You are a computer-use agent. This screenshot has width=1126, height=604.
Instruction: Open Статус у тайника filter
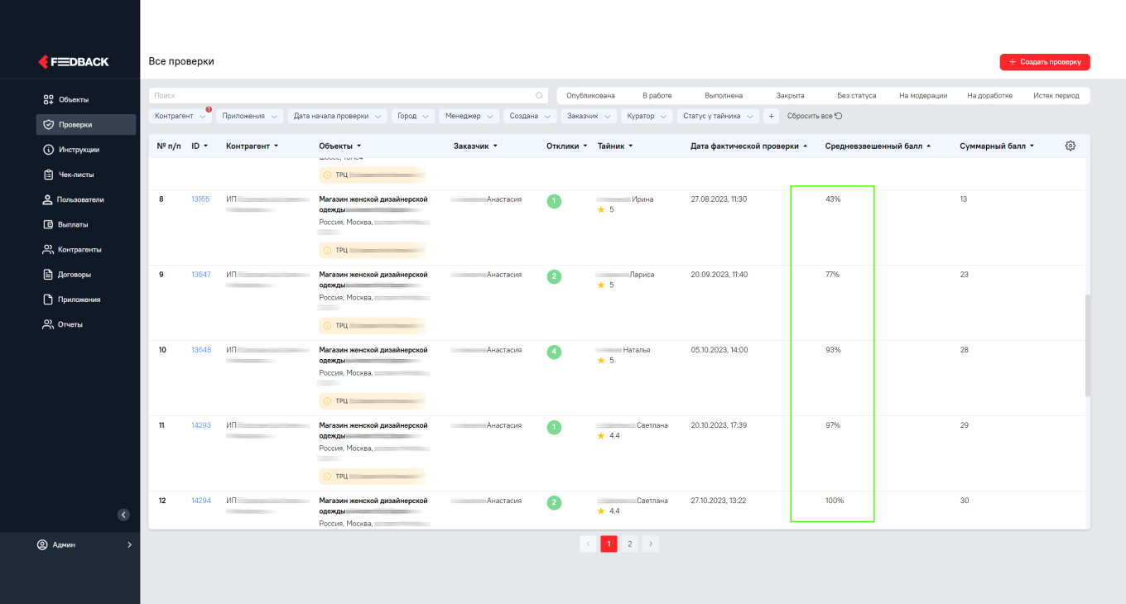click(x=718, y=117)
